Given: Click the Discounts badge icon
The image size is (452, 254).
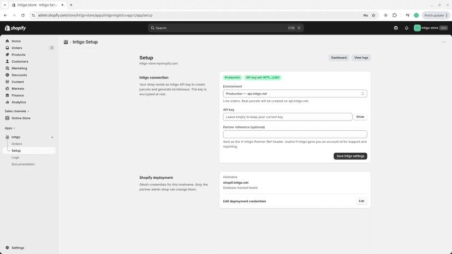Looking at the screenshot, I should (x=7, y=75).
